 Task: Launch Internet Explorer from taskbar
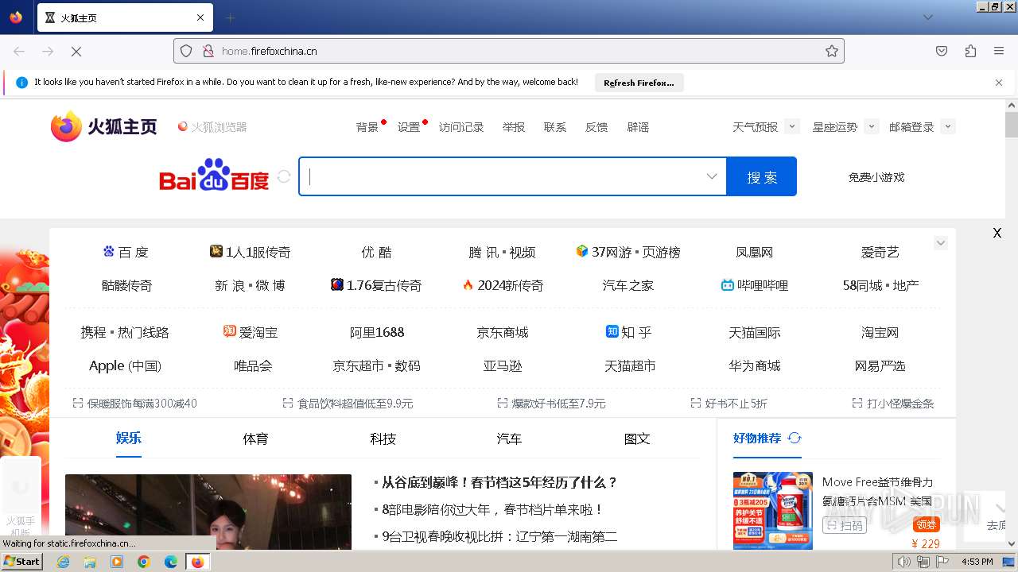tap(63, 562)
